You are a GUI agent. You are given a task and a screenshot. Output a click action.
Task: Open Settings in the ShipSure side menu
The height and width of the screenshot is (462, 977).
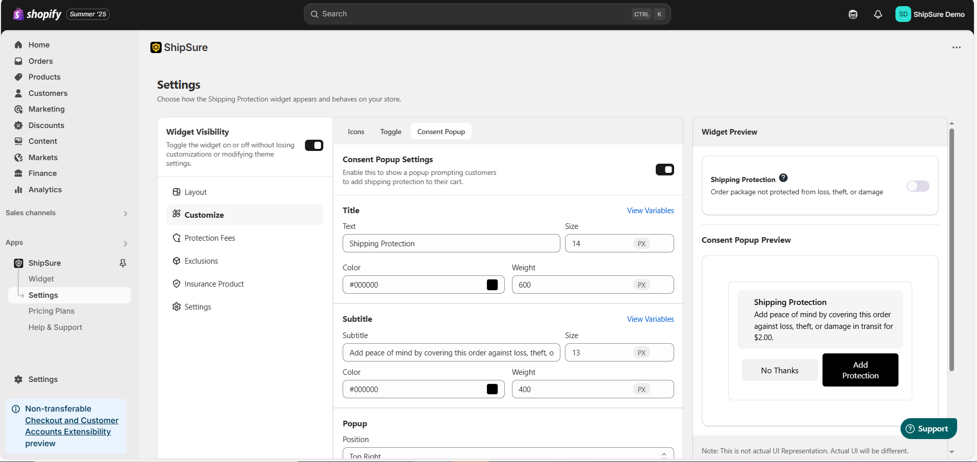(x=245, y=307)
